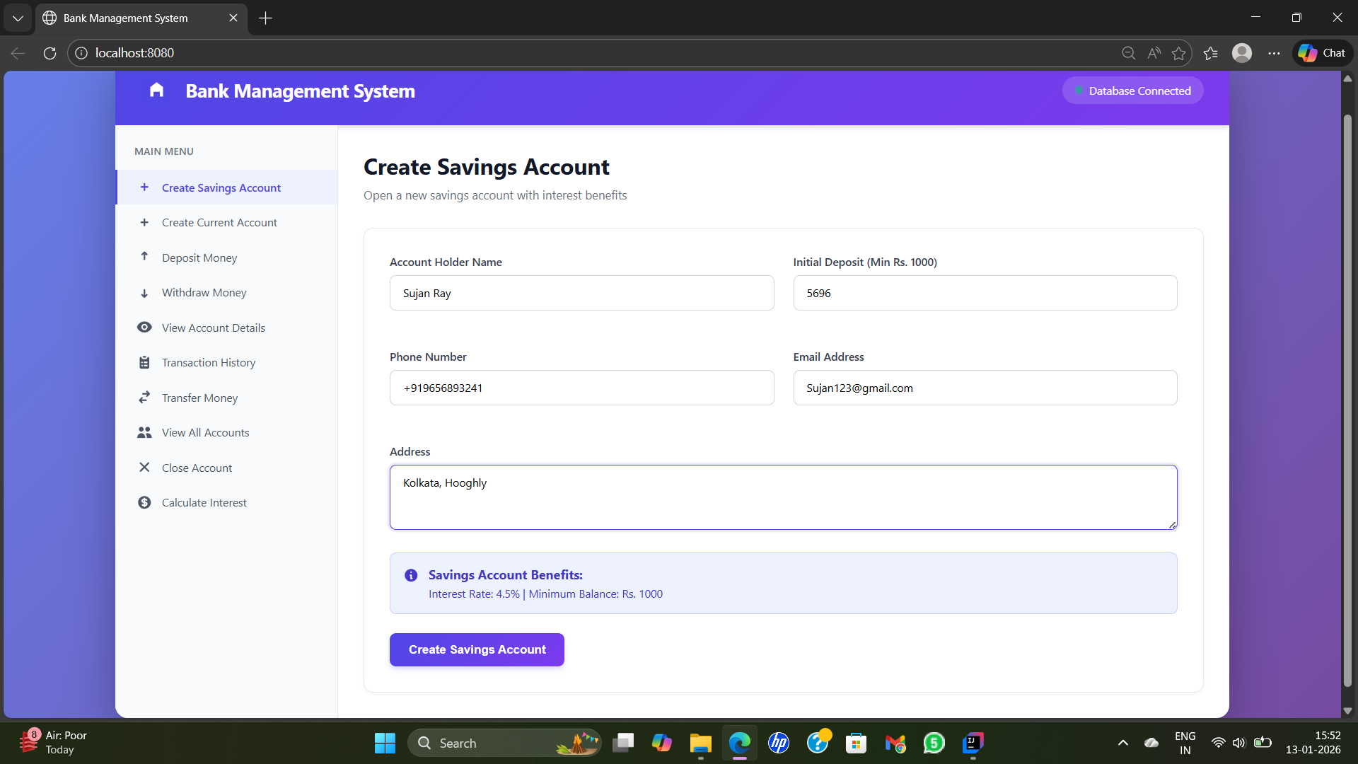Click the people icon for View All Accounts
This screenshot has width=1358, height=764.
[x=144, y=432]
